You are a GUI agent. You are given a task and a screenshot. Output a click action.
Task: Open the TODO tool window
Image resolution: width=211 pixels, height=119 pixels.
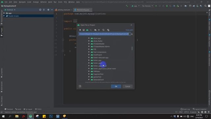pos(38,109)
